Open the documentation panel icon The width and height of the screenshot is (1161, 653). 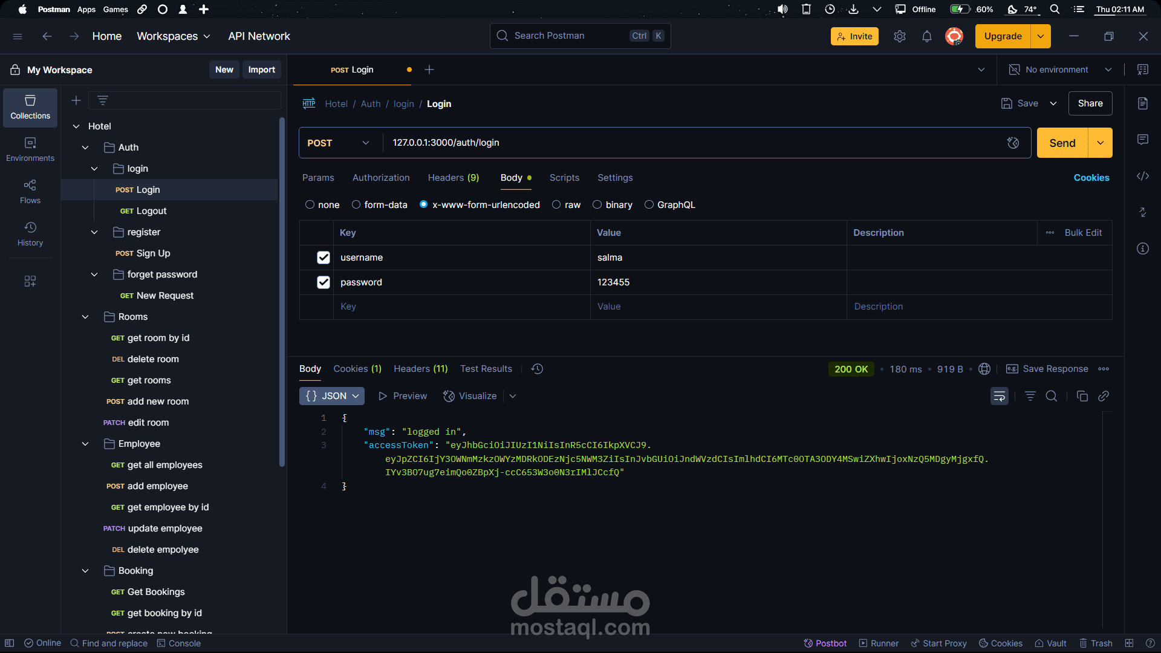point(1143,103)
